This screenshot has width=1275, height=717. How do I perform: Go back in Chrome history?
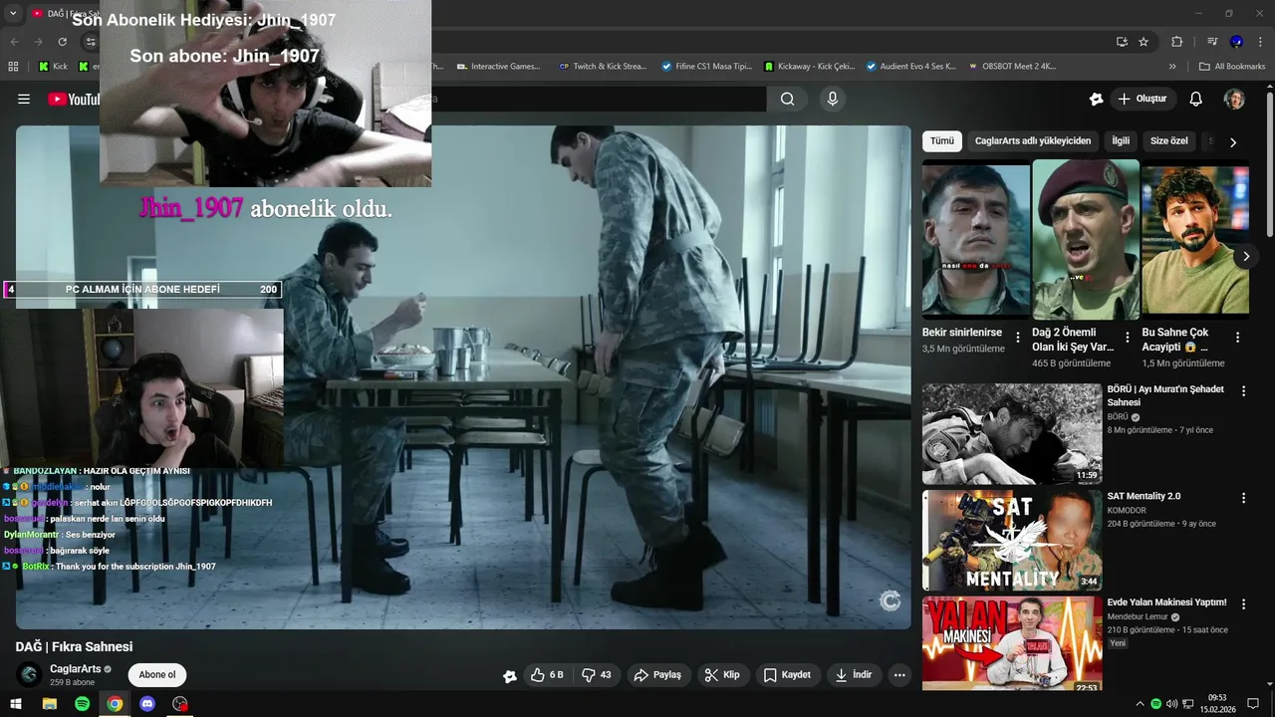(x=14, y=42)
